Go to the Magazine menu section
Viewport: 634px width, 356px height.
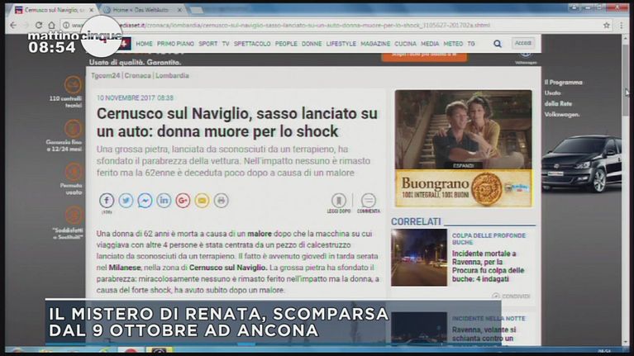point(375,43)
